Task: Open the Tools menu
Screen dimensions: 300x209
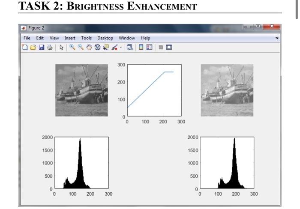Action: click(86, 38)
